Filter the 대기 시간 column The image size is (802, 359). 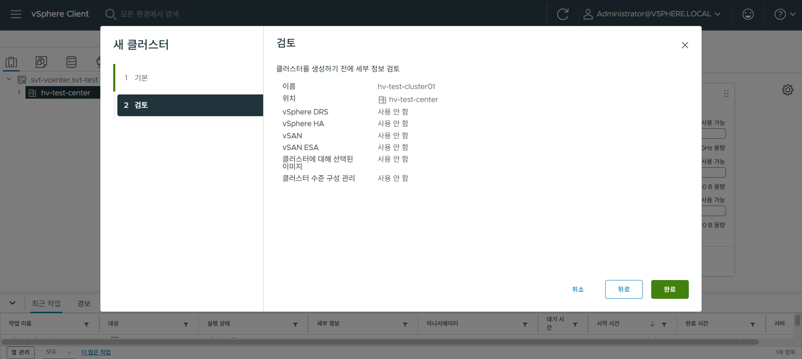[x=575, y=324]
